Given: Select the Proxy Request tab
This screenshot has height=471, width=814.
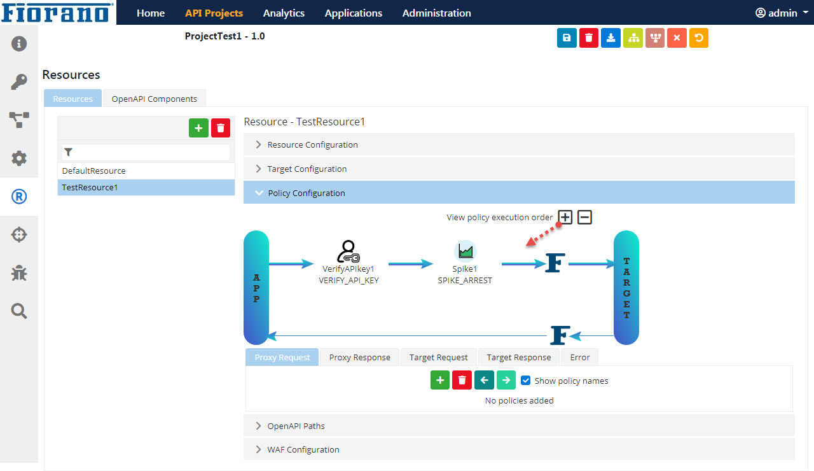Looking at the screenshot, I should click(282, 357).
